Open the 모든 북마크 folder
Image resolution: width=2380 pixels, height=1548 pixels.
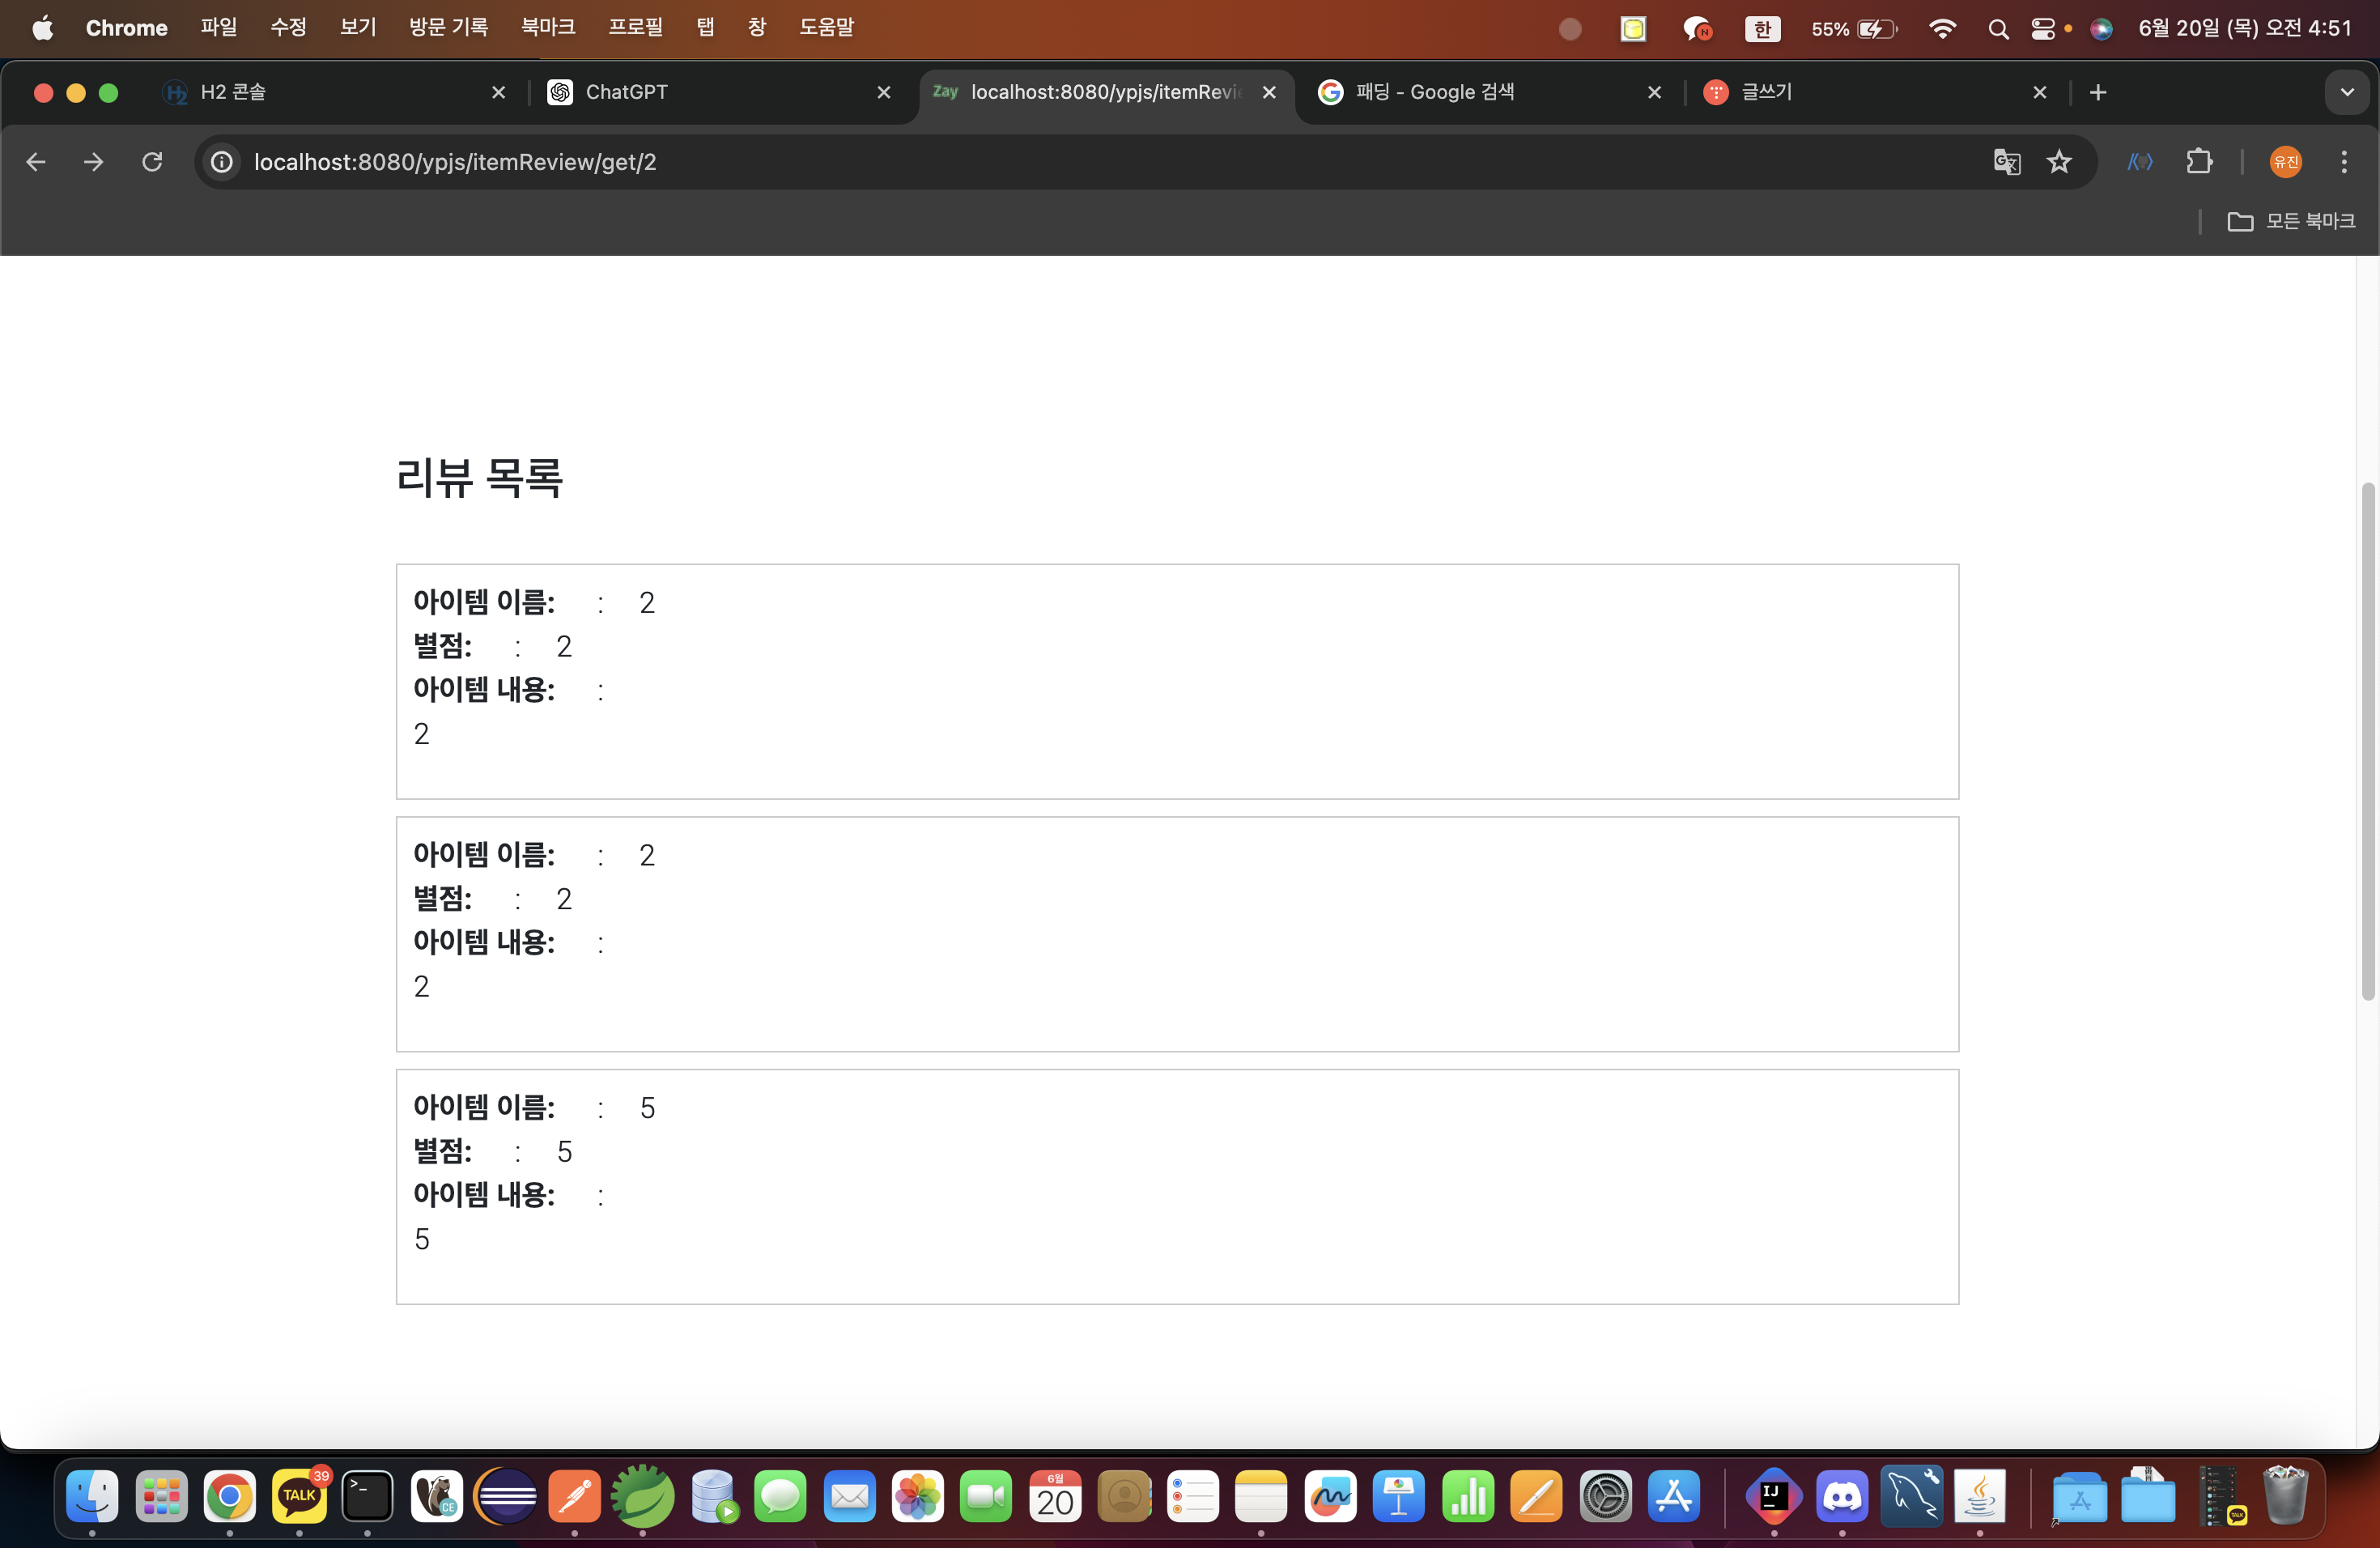[x=2290, y=221]
